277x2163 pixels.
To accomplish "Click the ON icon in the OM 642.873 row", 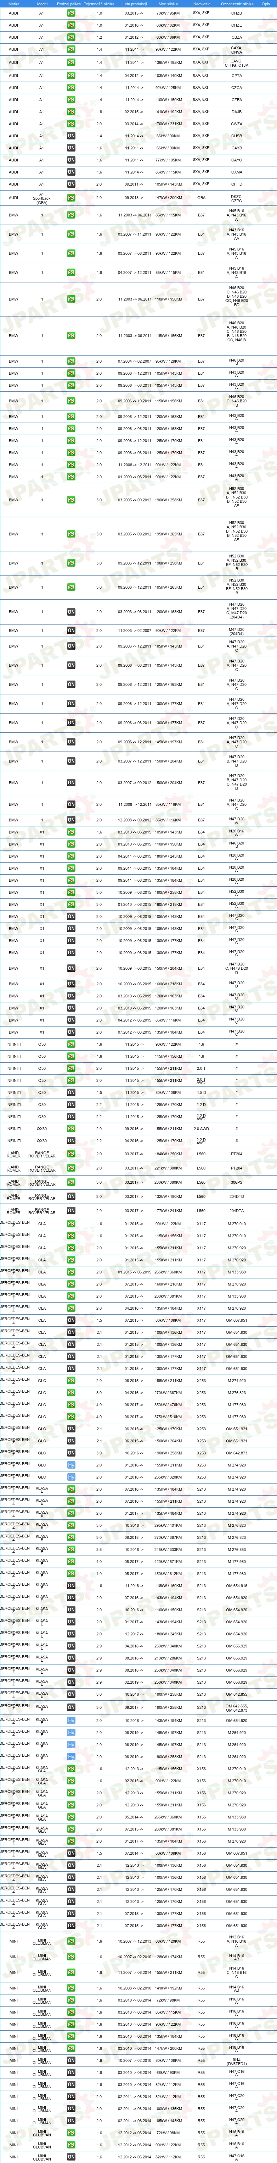I will pos(71,1453).
